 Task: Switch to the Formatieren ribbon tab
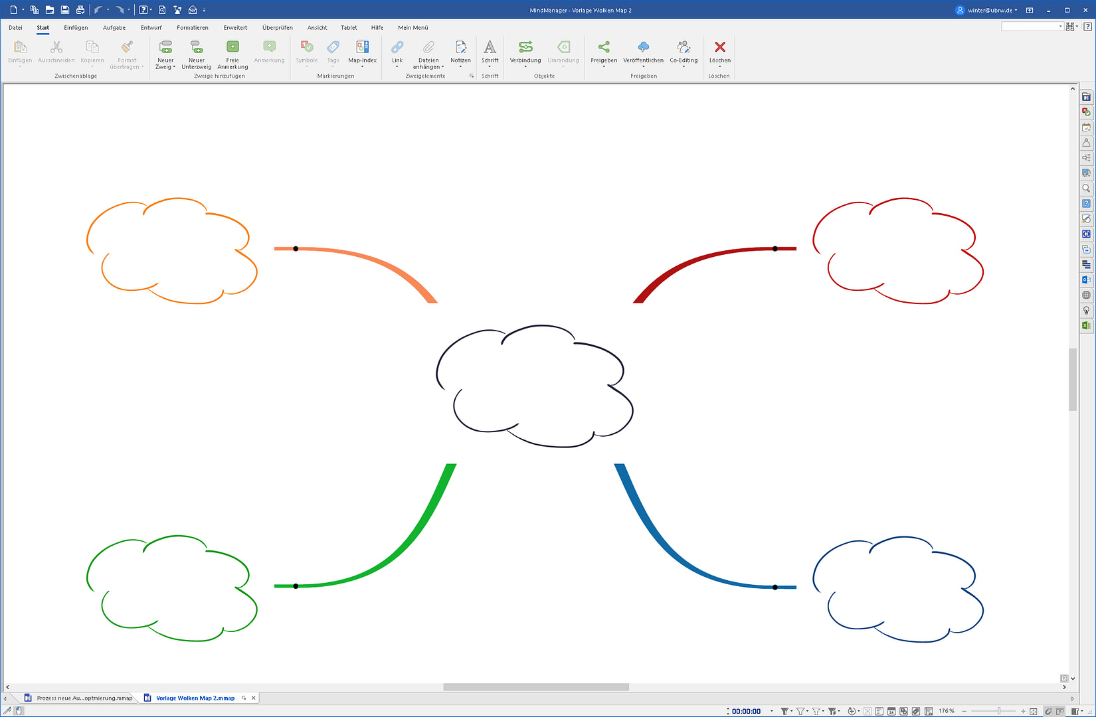tap(193, 28)
